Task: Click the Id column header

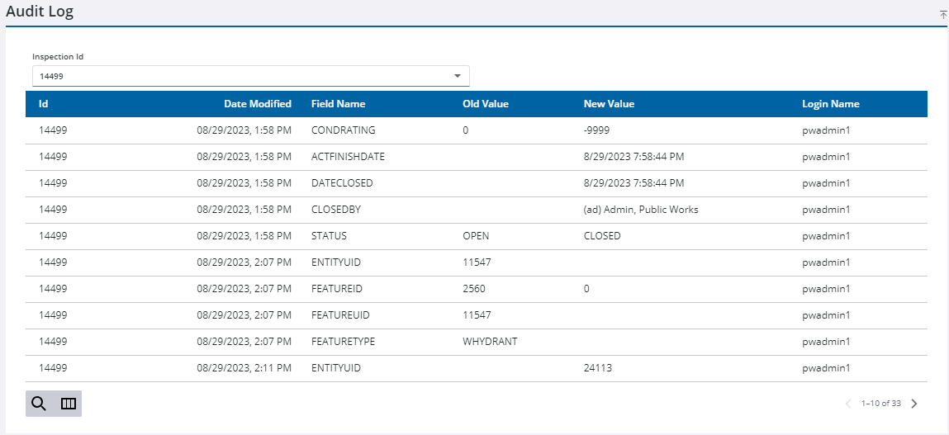Action: (44, 104)
